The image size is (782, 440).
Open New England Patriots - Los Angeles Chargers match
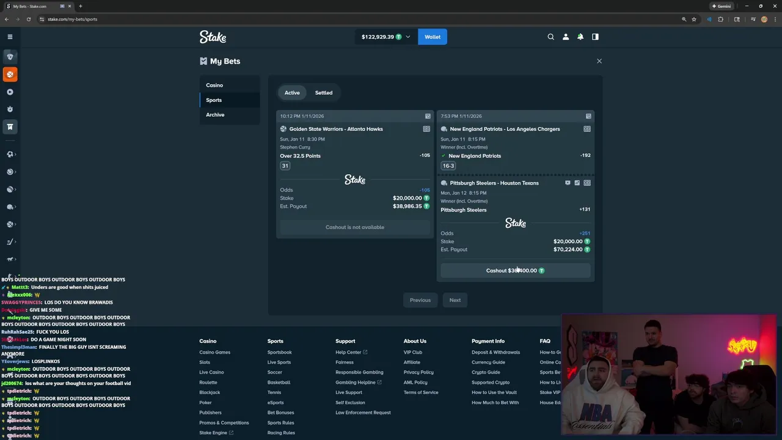(505, 129)
